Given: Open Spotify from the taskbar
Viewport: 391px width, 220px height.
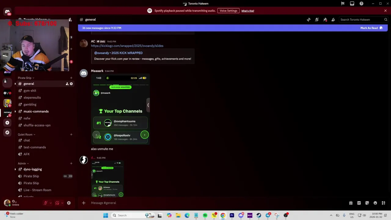Looking at the screenshot, I should 205,215.
